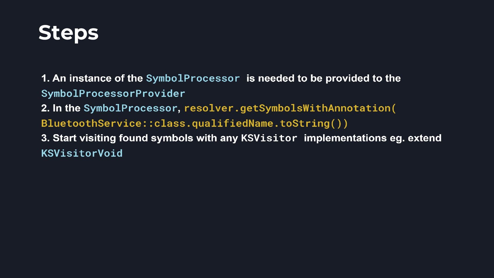Screen dimensions: 494x278
Task: Click the yellow BluetoothService class name
Action: [91, 124]
